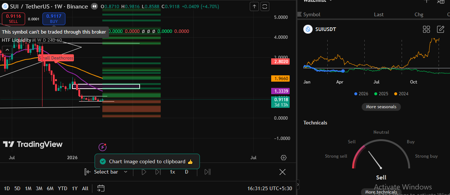
Task: Click the technicals gauge needle
Action: click(x=375, y=160)
